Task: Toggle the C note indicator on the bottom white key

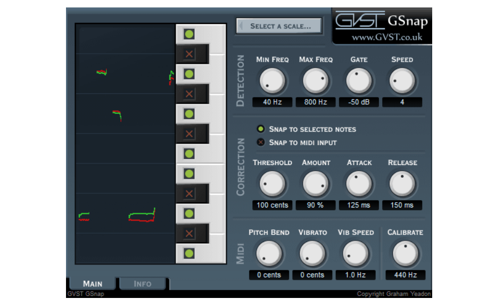Action: [189, 253]
